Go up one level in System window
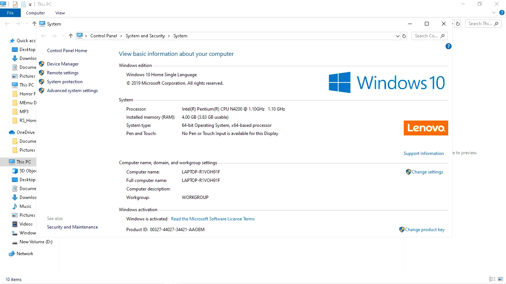Image resolution: width=506 pixels, height=284 pixels. (x=71, y=36)
